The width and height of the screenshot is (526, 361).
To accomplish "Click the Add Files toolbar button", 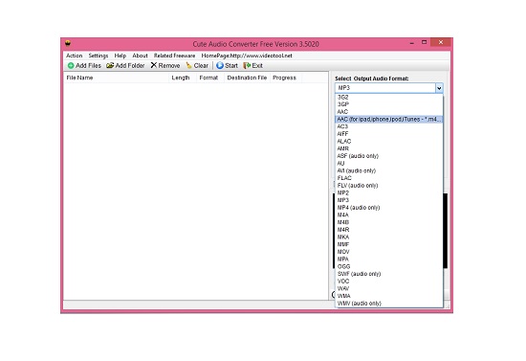I will (x=84, y=65).
